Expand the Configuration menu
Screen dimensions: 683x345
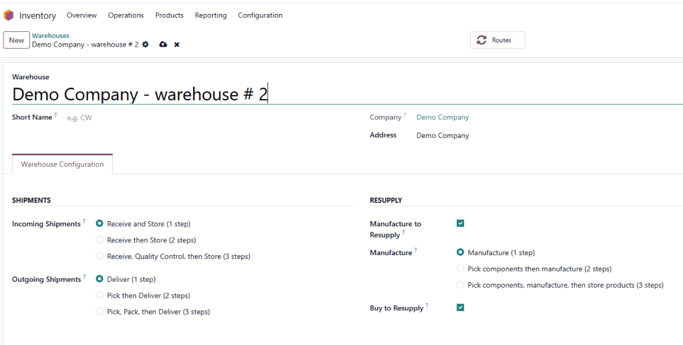(x=259, y=15)
